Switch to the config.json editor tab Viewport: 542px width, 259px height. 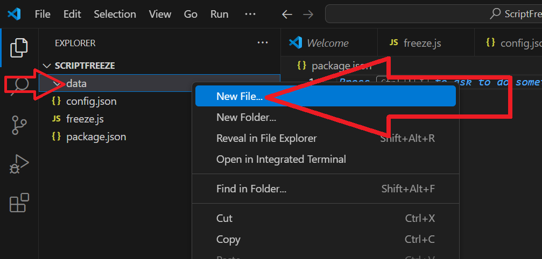pyautogui.click(x=508, y=43)
